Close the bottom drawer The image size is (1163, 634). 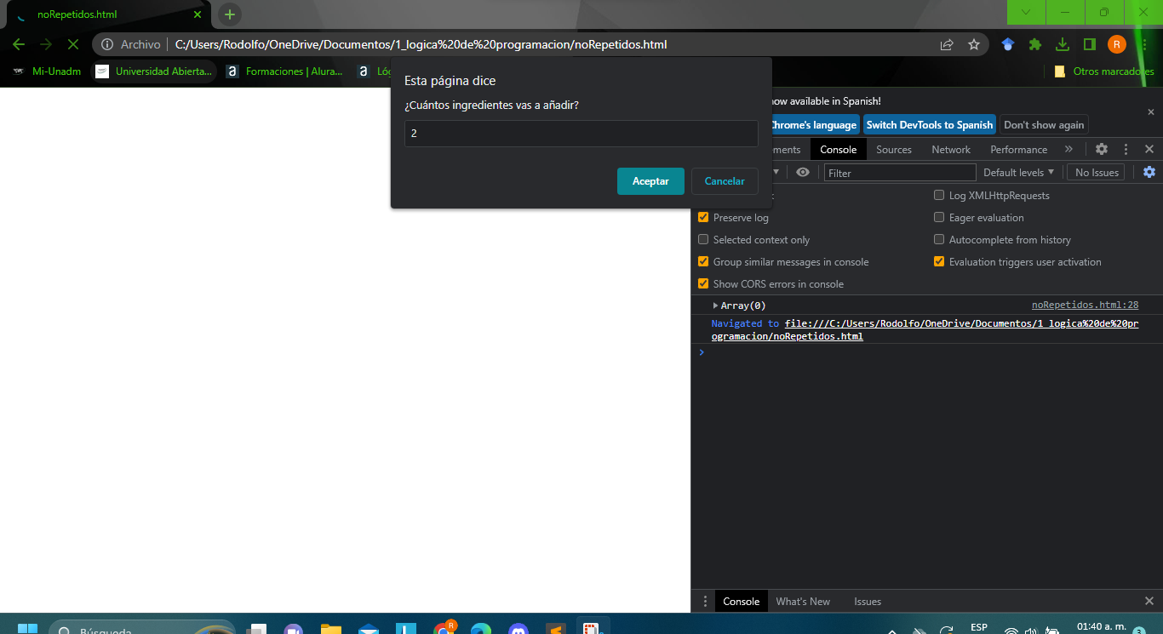coord(1149,601)
